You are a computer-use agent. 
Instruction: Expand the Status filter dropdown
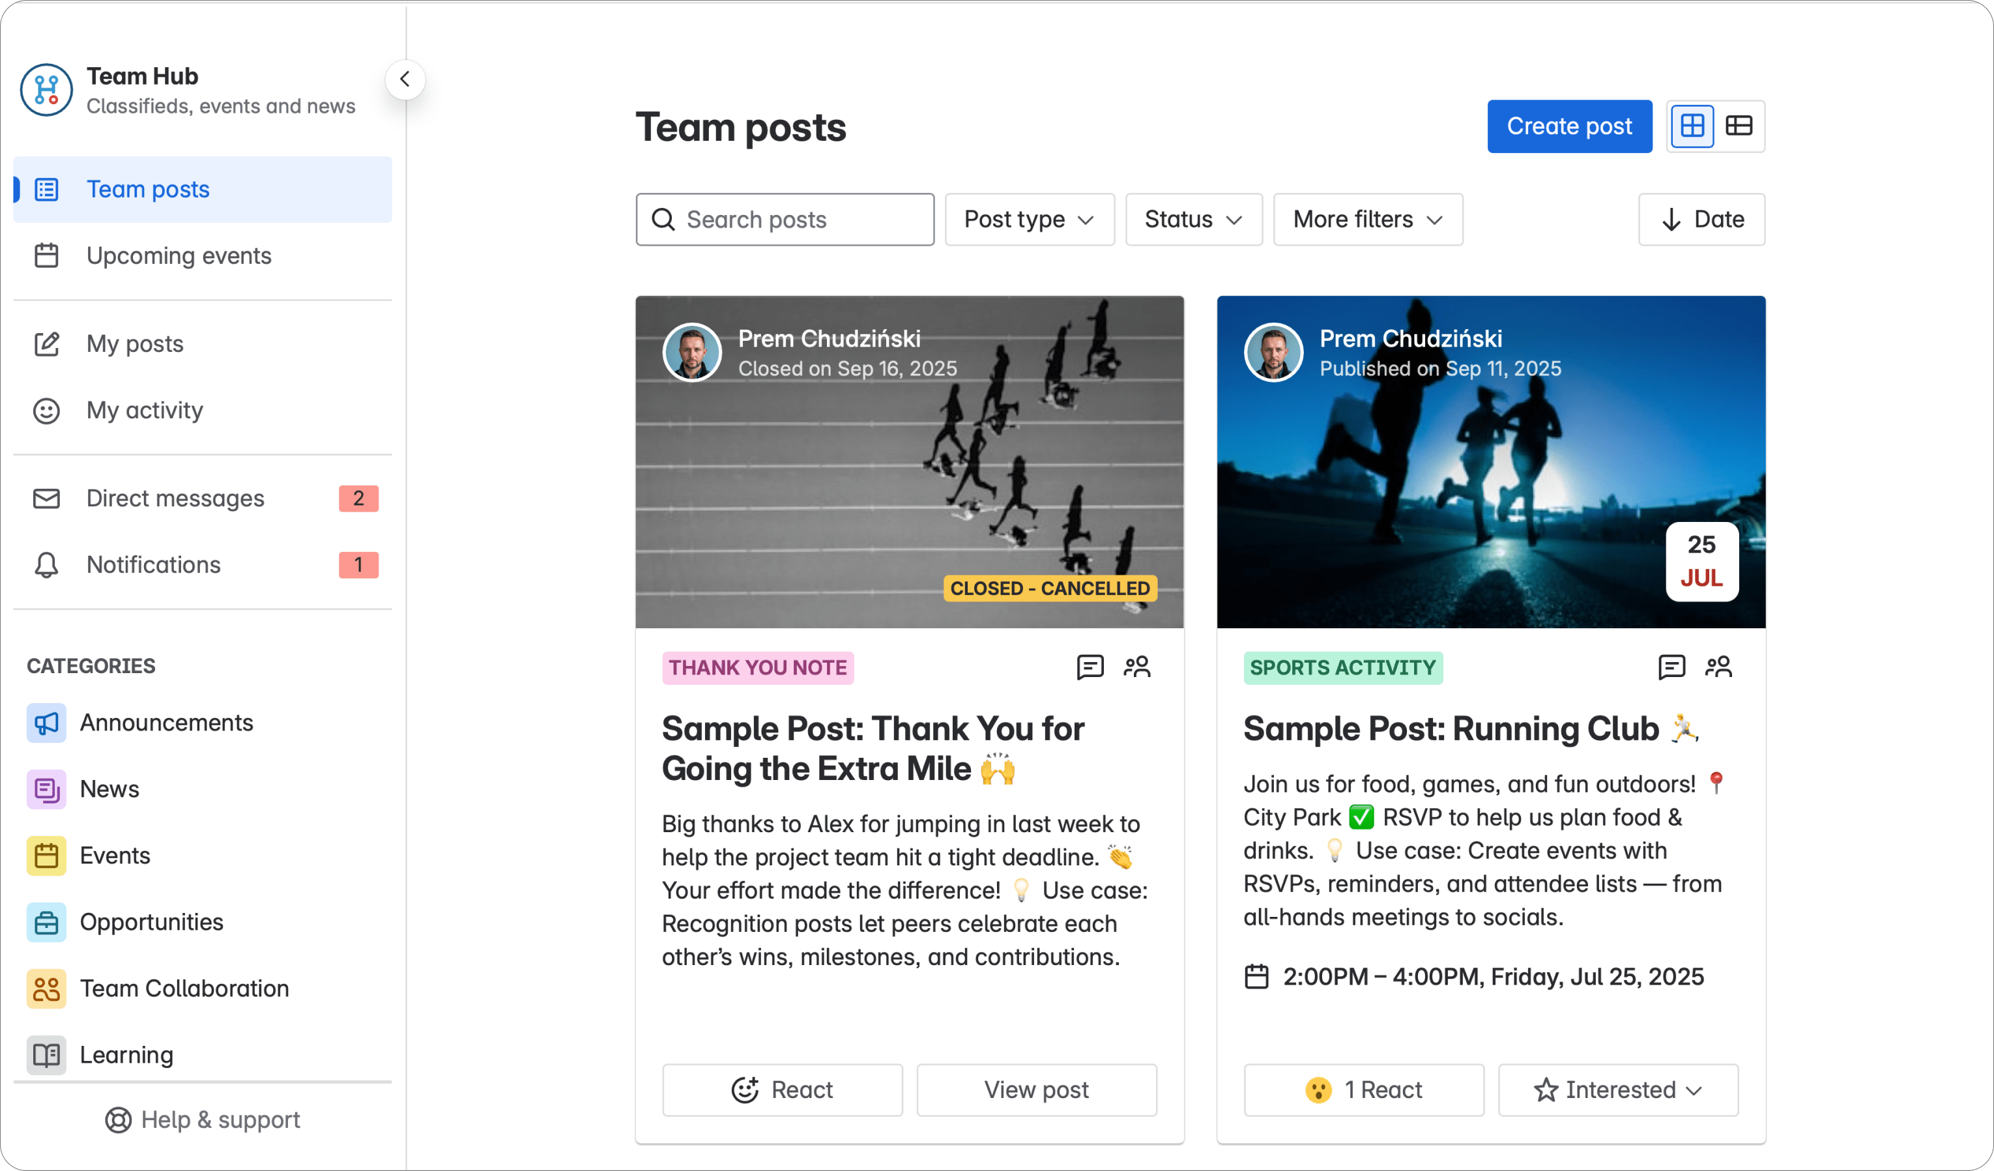[1193, 219]
